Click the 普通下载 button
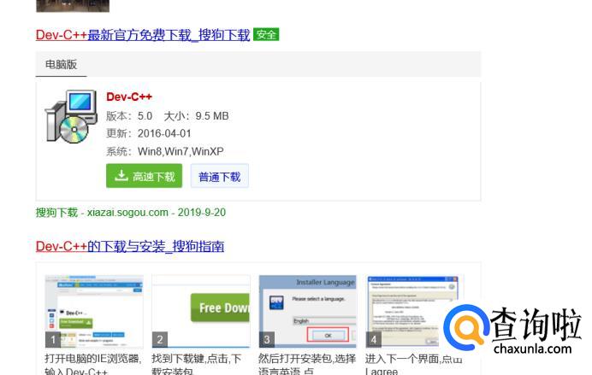592x375 pixels. coord(219,176)
